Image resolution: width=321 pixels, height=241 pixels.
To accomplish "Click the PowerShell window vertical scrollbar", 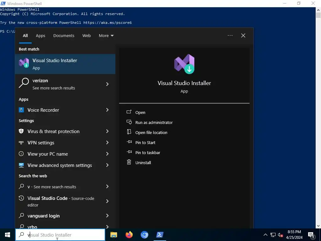I will pyautogui.click(x=318, y=117).
